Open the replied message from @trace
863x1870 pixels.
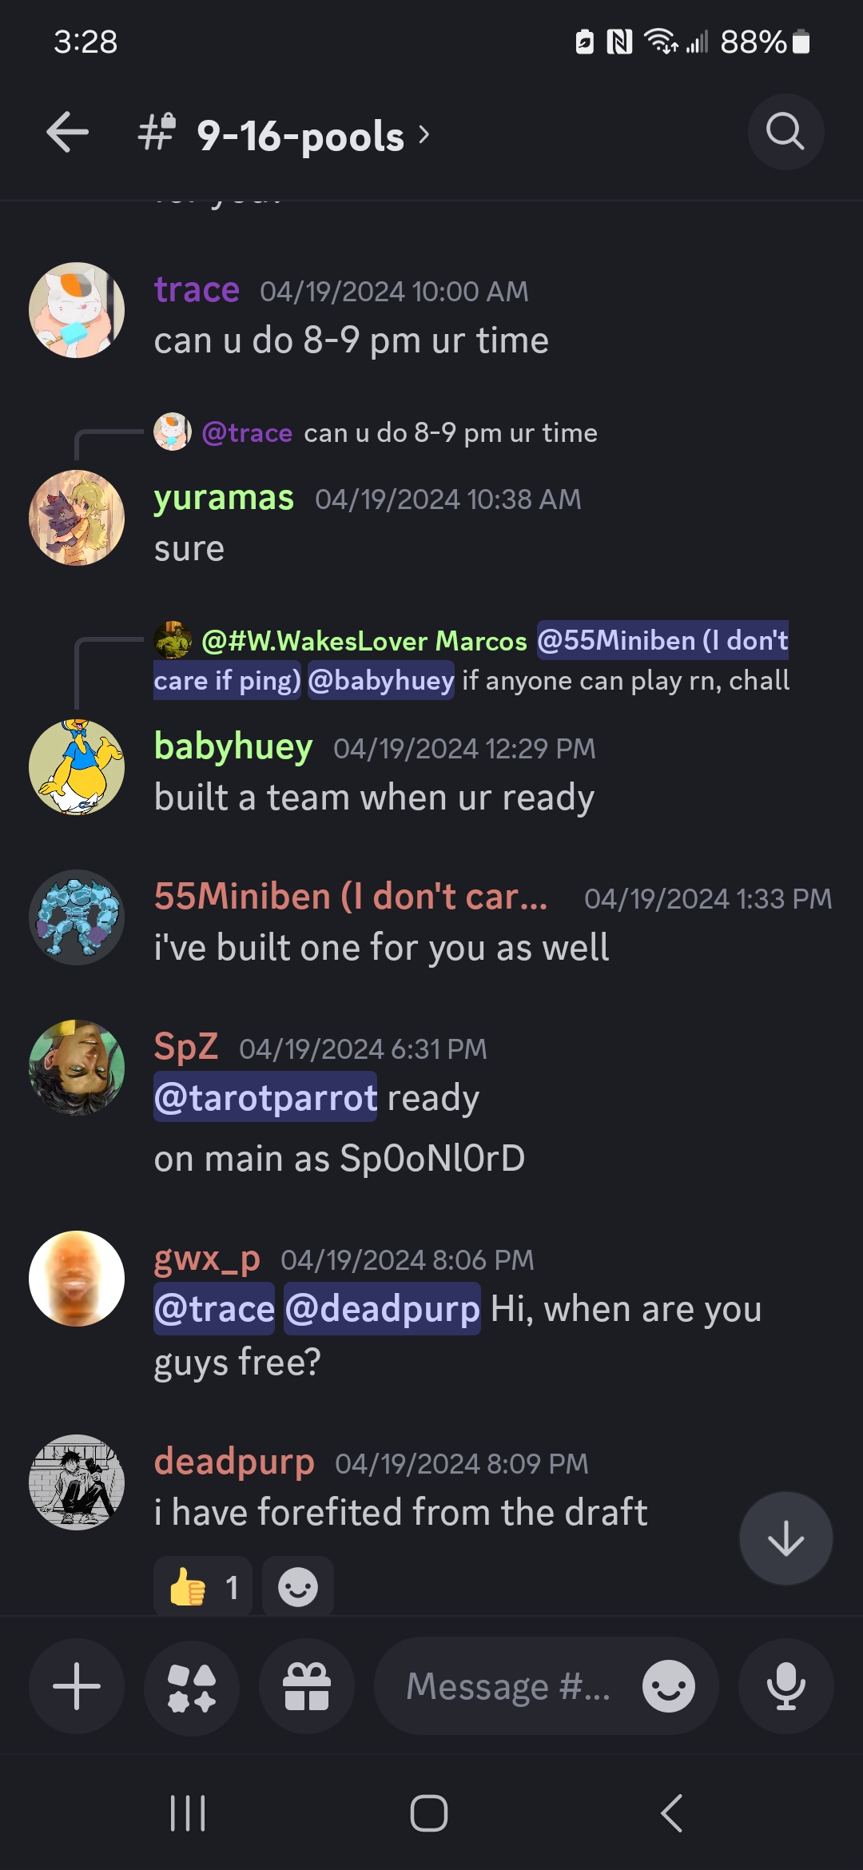376,432
